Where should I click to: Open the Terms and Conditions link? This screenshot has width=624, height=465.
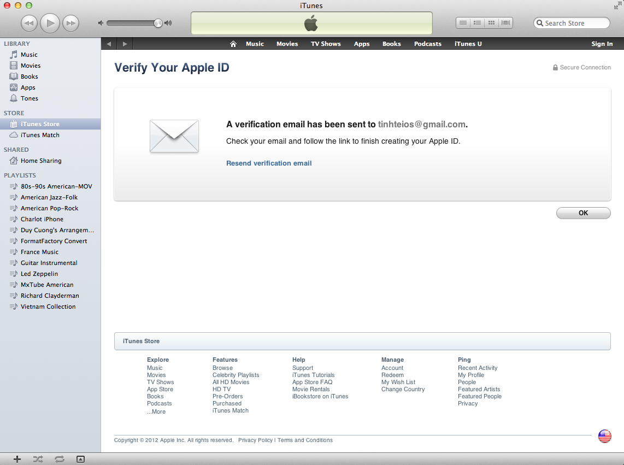coord(305,440)
